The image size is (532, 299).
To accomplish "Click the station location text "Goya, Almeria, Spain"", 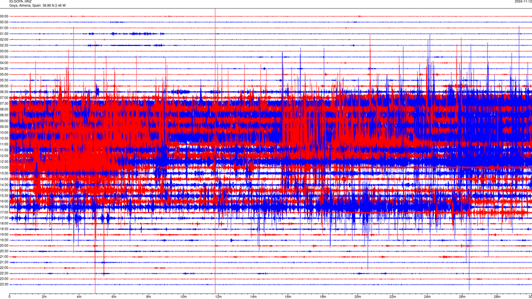I will pyautogui.click(x=25, y=6).
